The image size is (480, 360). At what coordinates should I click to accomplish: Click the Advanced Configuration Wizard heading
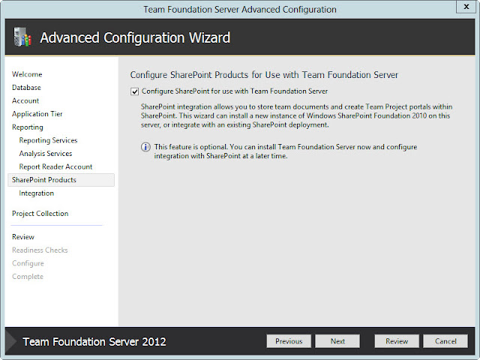tap(135, 38)
